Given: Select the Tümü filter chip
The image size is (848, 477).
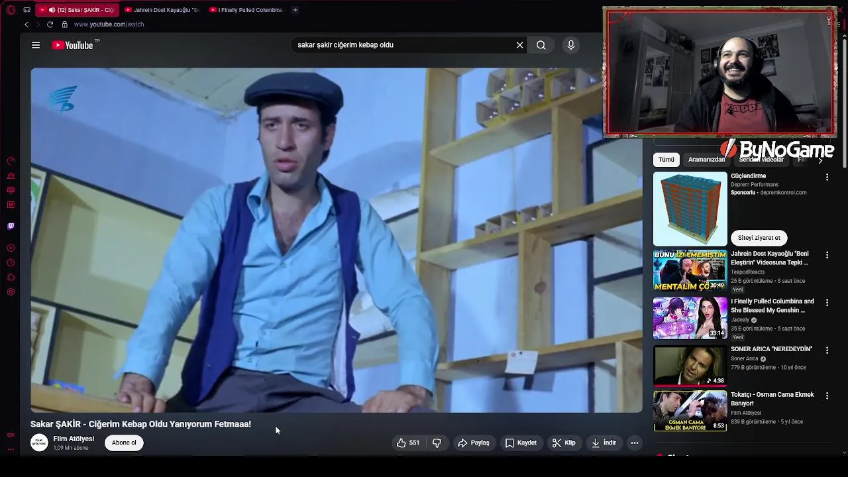Looking at the screenshot, I should (x=666, y=160).
